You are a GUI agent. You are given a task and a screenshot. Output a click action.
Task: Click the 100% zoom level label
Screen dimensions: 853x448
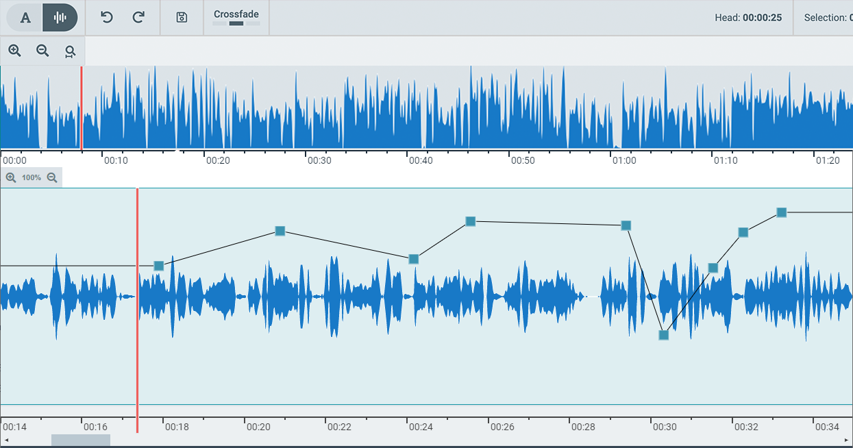point(32,177)
